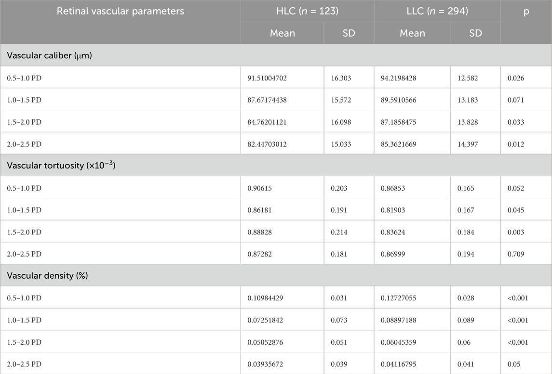This screenshot has height=374, width=552.
Task: Click the SD value 16.303
Action: click(341, 77)
